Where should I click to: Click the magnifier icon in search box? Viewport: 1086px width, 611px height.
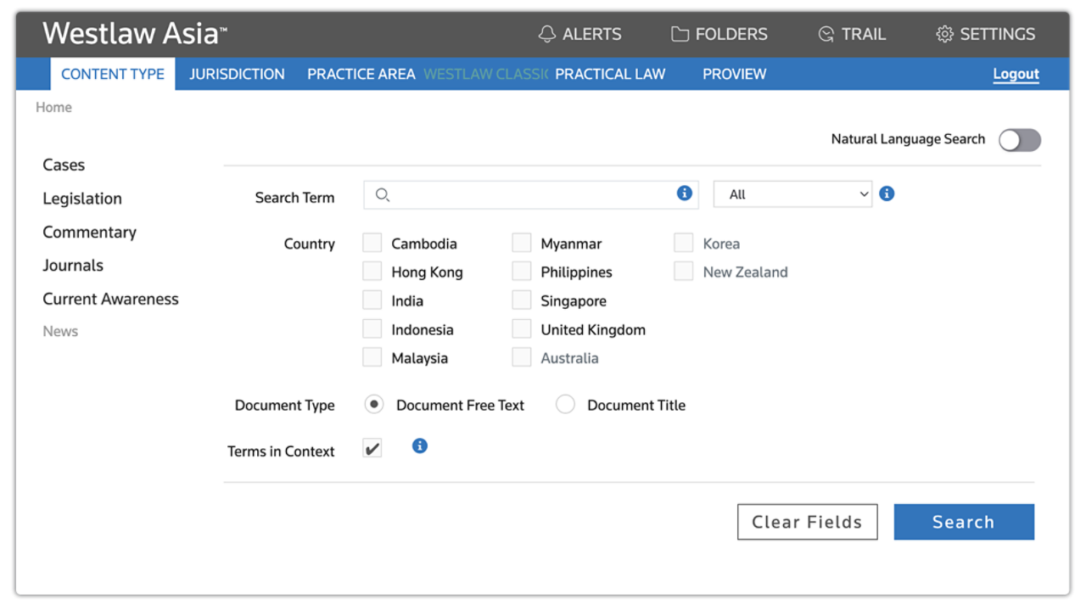point(383,195)
